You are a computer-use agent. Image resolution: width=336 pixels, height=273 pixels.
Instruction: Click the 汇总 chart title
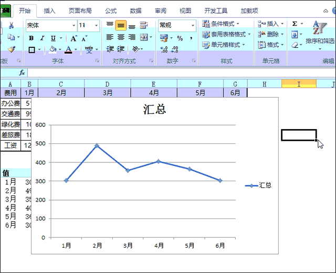[x=154, y=109]
